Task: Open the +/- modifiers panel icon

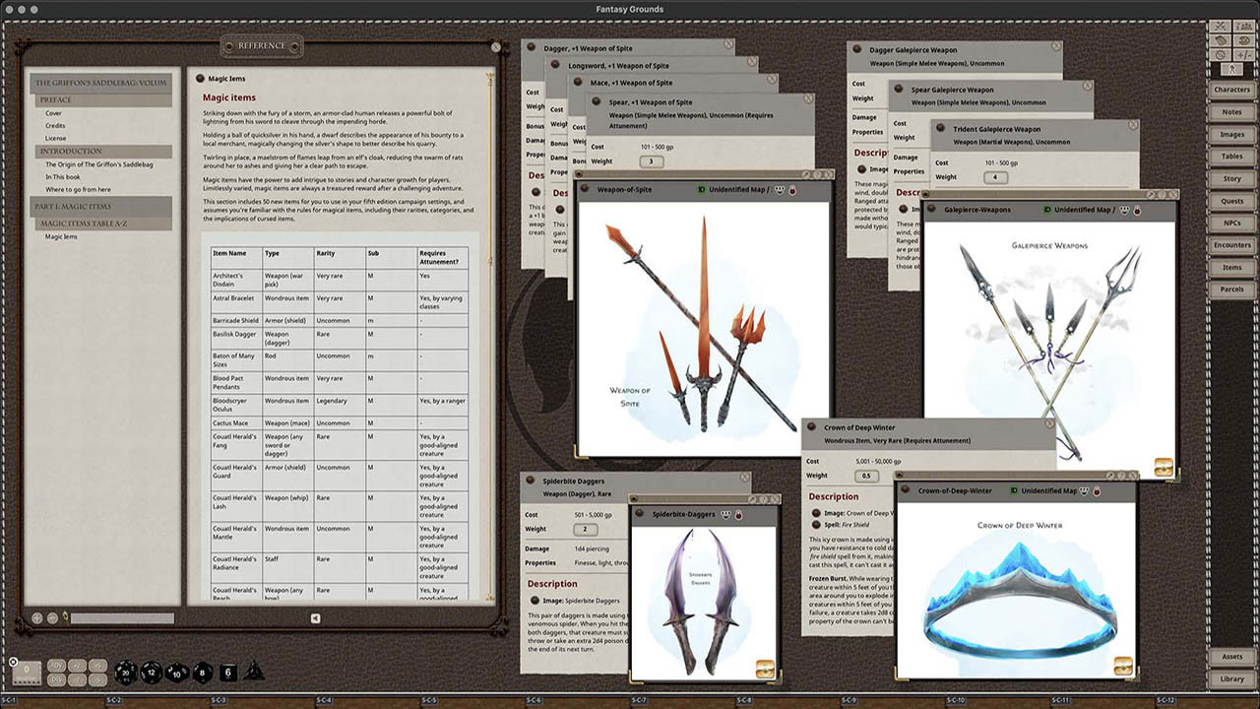Action: point(1245,54)
